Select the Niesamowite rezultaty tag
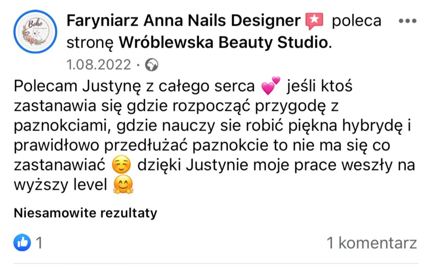This screenshot has height=266, width=432. pyautogui.click(x=85, y=213)
